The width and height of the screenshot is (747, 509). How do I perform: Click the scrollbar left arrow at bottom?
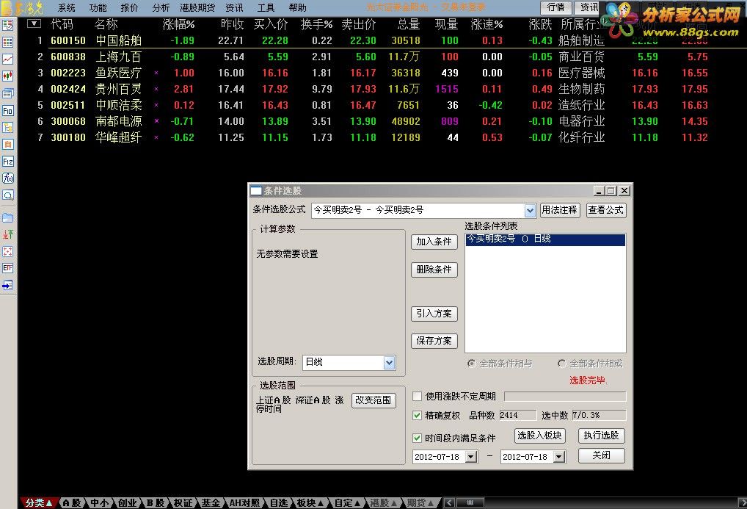(x=449, y=503)
